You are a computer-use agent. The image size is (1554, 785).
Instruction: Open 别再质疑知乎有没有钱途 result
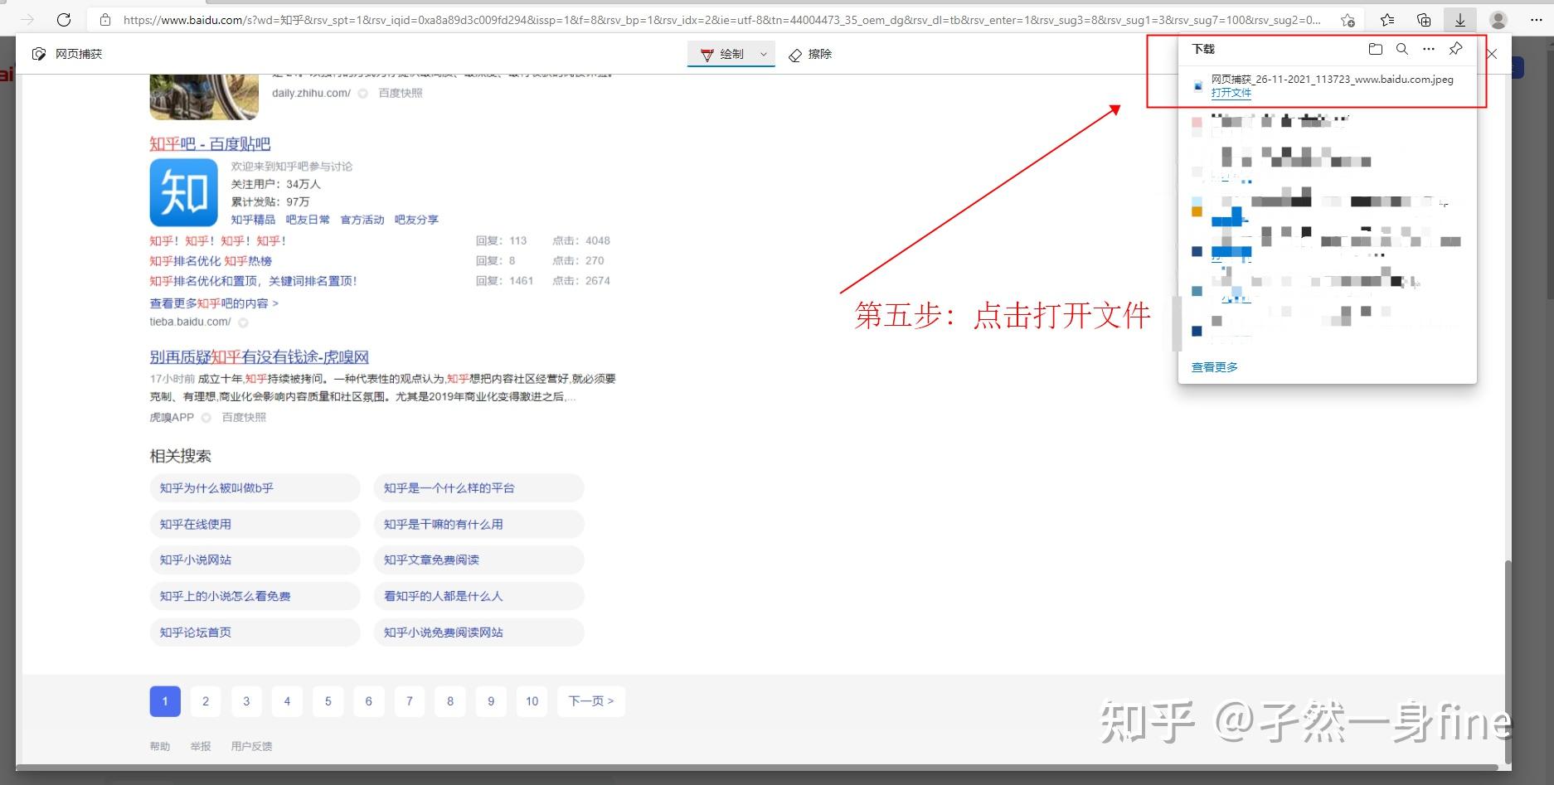pos(259,356)
